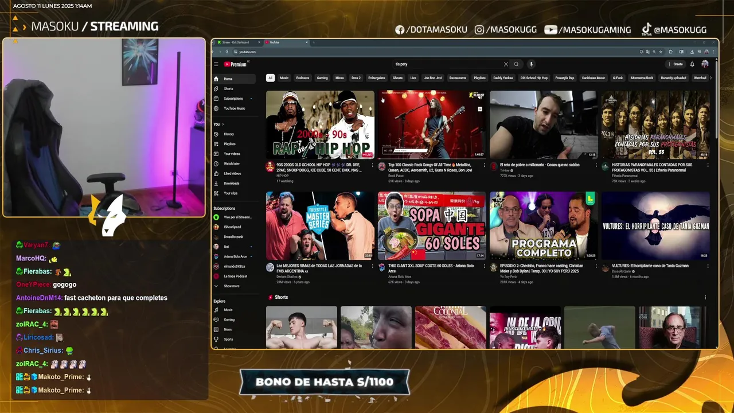Open the YouTube hamburger guide menu
Screen dimensions: 734x413
(216, 64)
